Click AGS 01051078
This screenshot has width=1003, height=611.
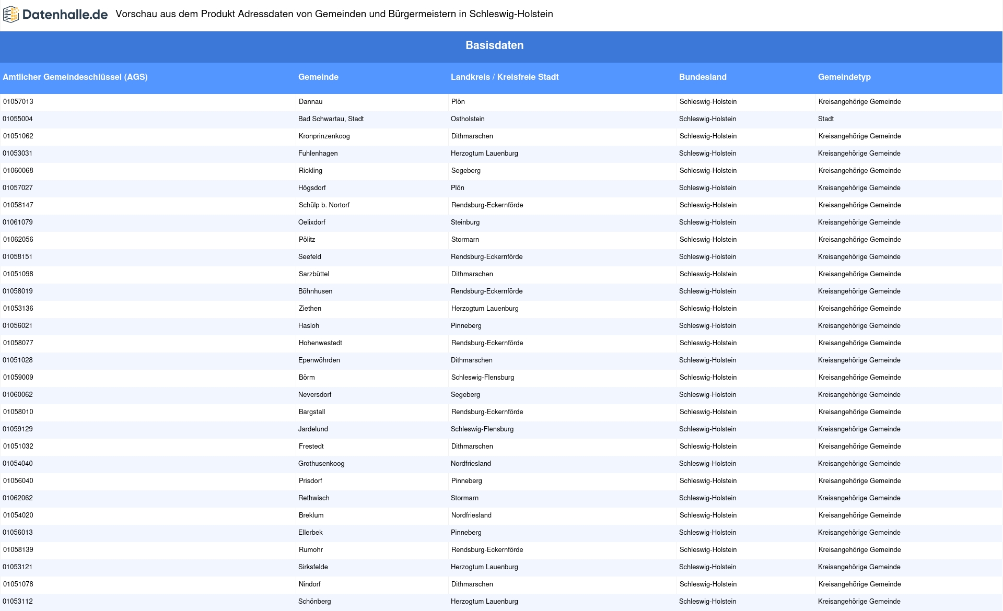tap(18, 584)
